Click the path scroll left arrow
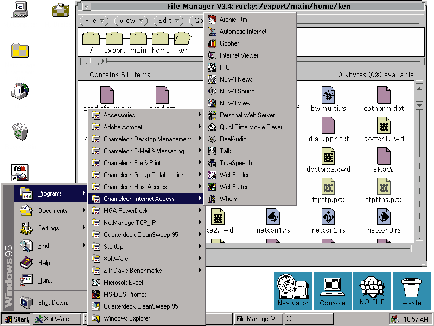This screenshot has height=326, width=434. coord(86,61)
